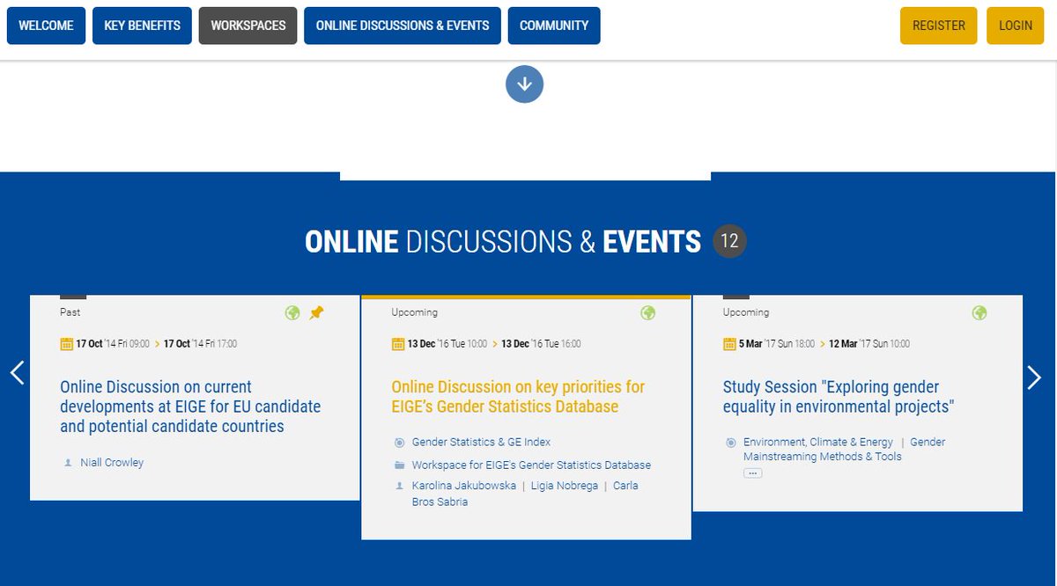Open discussion on Gender Statistics Database priorities
1057x586 pixels.
click(x=518, y=397)
